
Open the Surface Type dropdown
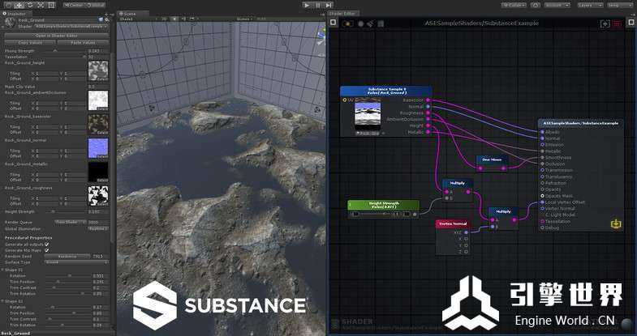(76, 262)
